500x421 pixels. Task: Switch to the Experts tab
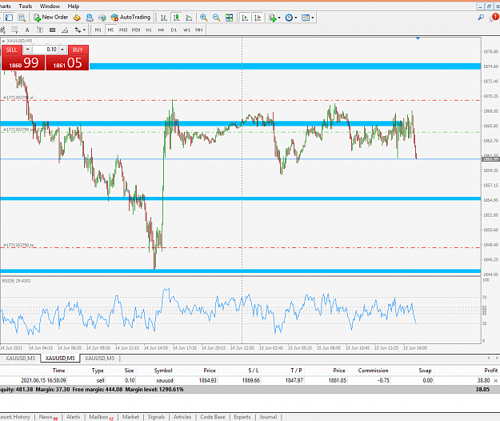coord(242,417)
